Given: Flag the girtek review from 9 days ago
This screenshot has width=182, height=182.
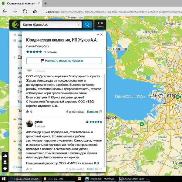Looking at the screenshot, I should coord(101,169).
